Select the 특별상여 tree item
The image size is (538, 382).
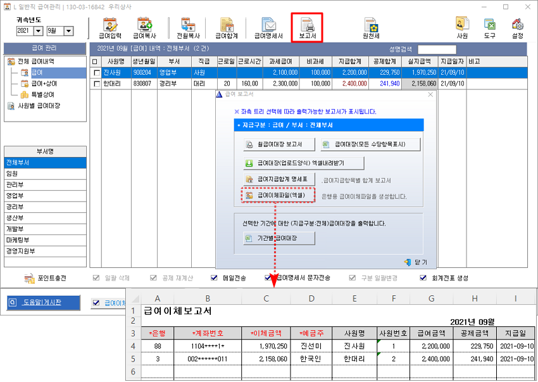point(43,94)
